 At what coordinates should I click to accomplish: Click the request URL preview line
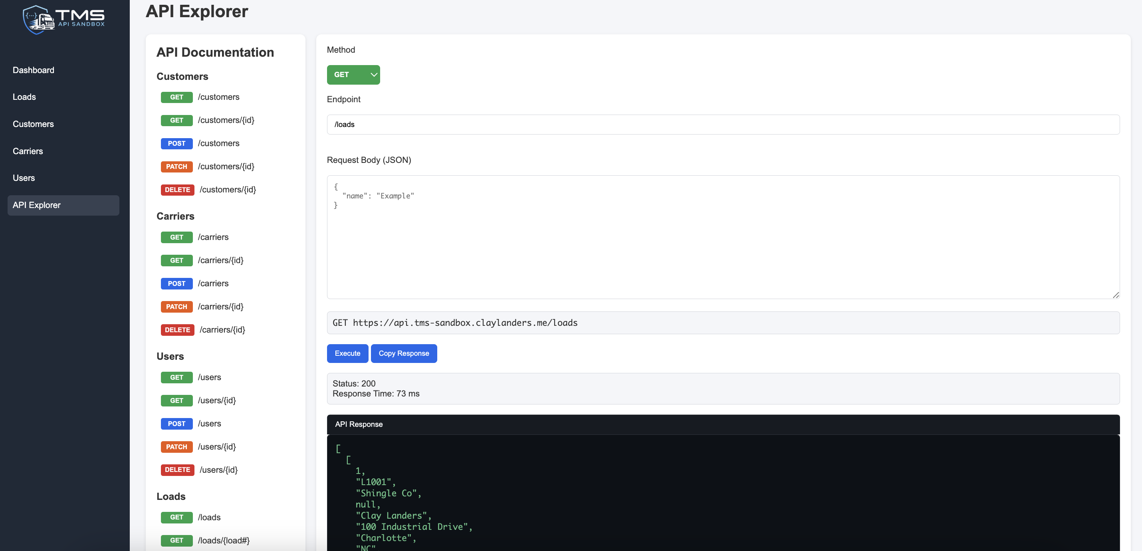pyautogui.click(x=723, y=323)
